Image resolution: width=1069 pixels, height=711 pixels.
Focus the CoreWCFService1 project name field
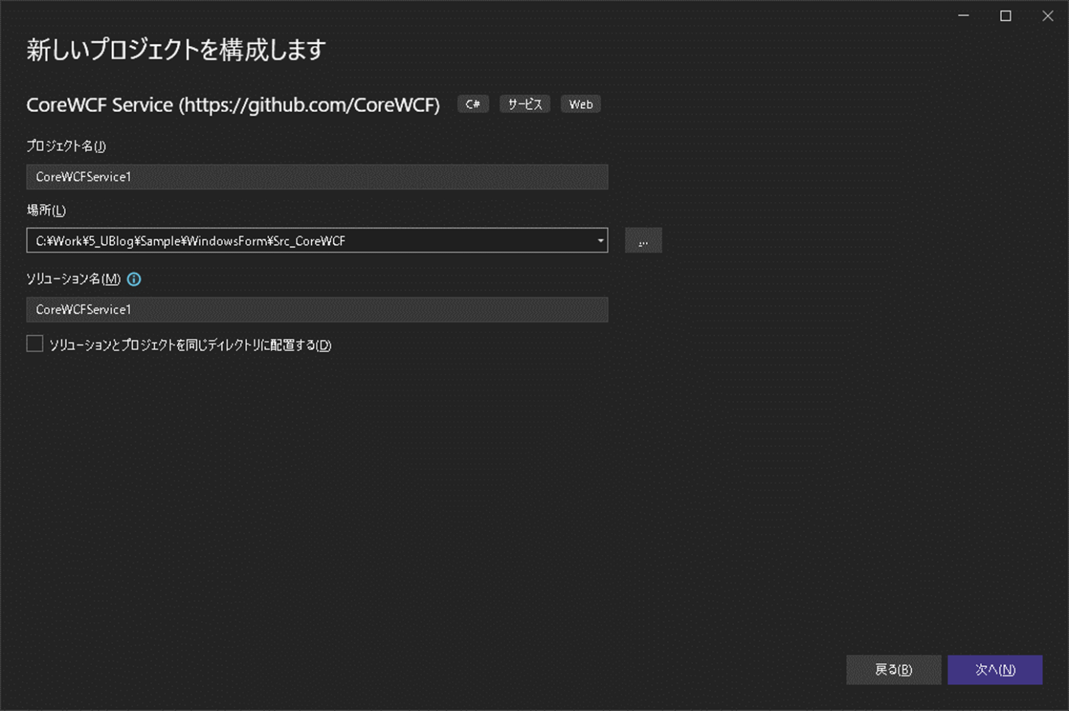(x=317, y=177)
